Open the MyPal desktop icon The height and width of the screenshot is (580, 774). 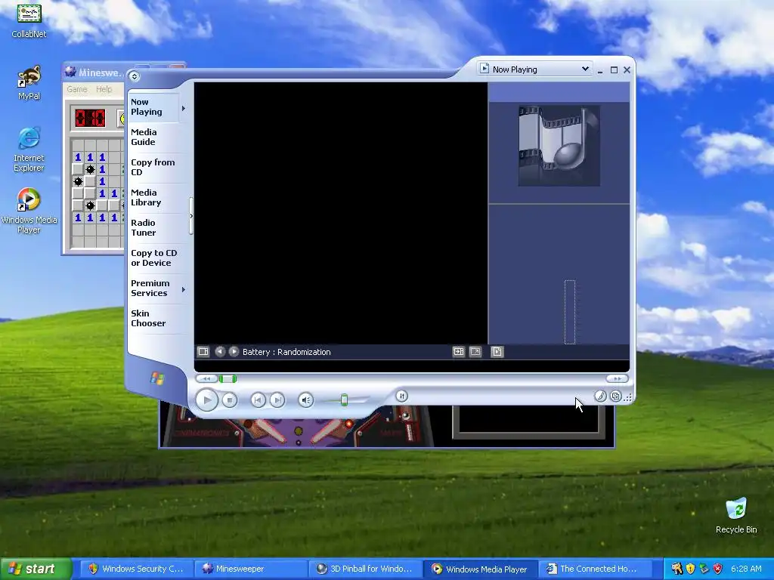[x=29, y=82]
